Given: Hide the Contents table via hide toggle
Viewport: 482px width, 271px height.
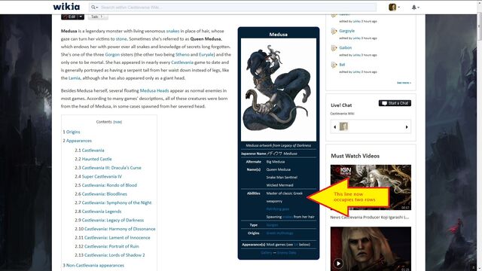Looking at the screenshot, I should [117, 122].
